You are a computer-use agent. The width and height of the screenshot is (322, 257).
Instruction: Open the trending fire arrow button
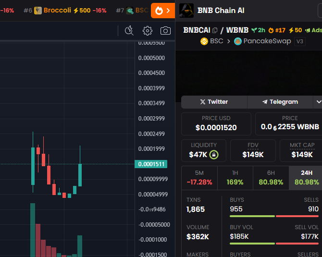tap(163, 11)
